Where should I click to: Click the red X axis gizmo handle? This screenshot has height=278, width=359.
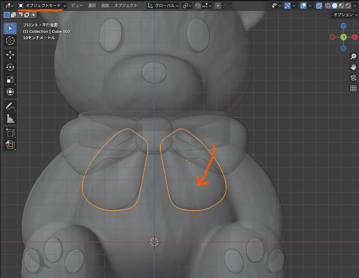pos(354,37)
